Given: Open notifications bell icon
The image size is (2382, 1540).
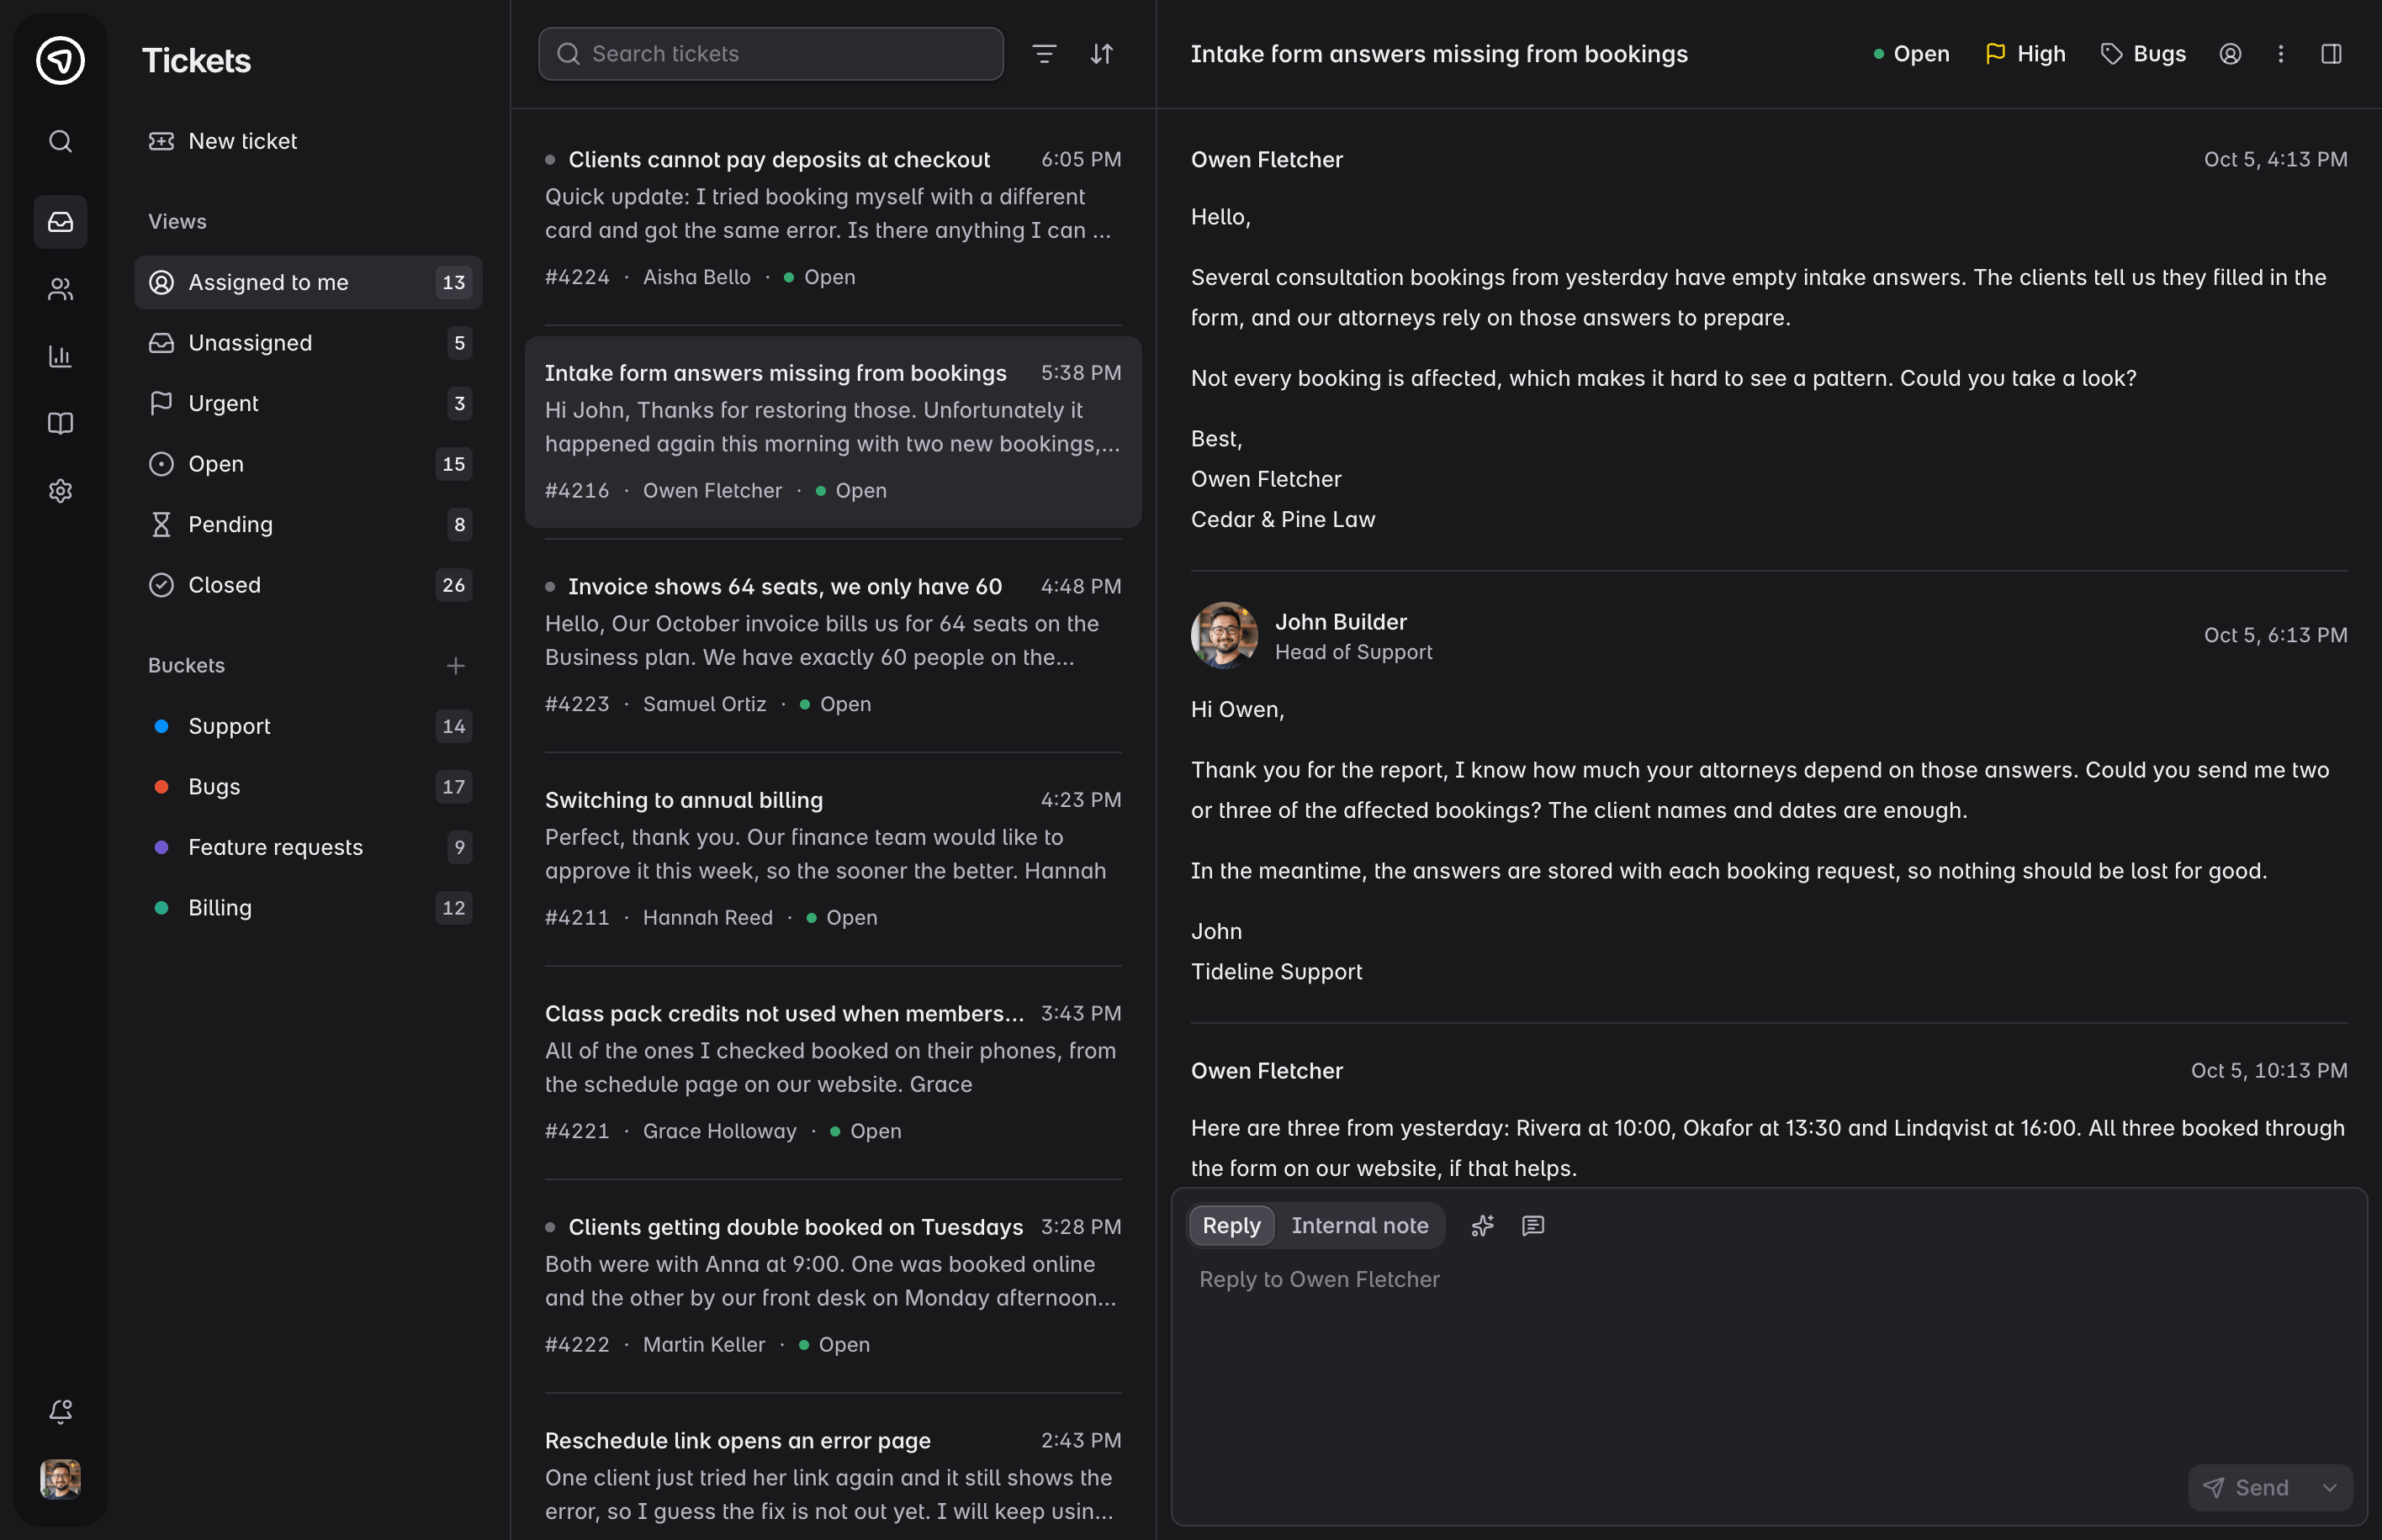Looking at the screenshot, I should tap(60, 1411).
